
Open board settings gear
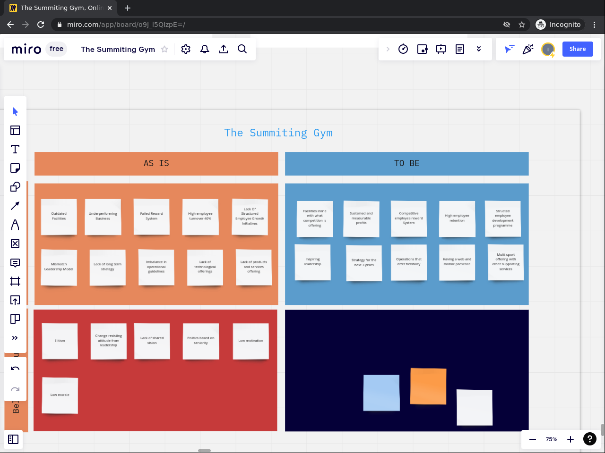[186, 49]
